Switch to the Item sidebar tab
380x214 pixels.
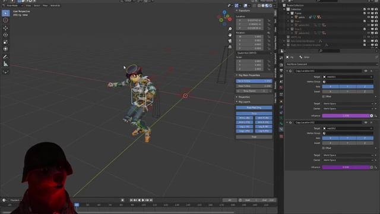click(x=275, y=13)
